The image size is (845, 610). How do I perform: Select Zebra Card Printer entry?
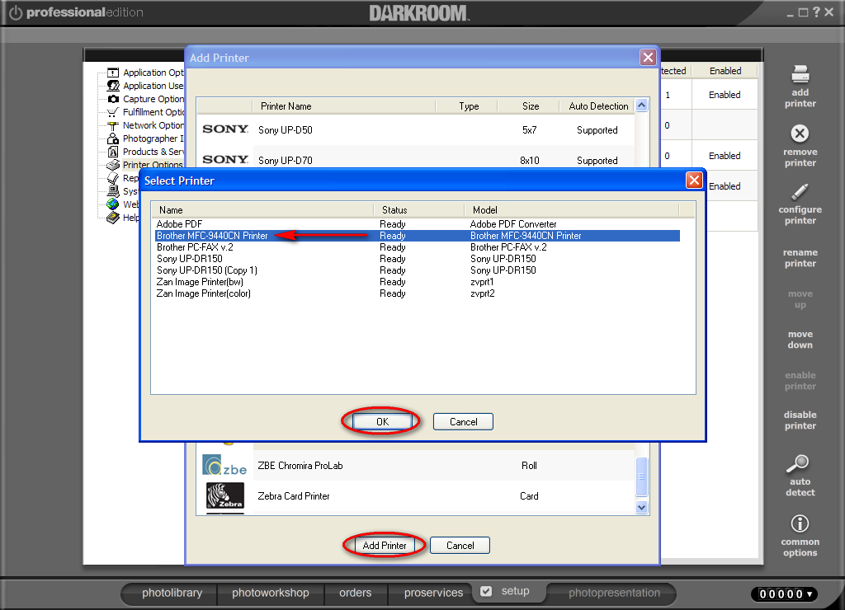416,496
